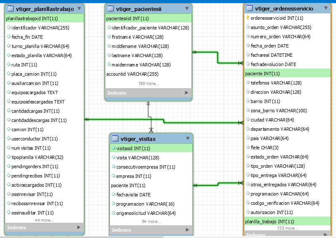Click diamond icon next to ruta INT(11)
The height and width of the screenshot is (238, 336).
pos(8,64)
